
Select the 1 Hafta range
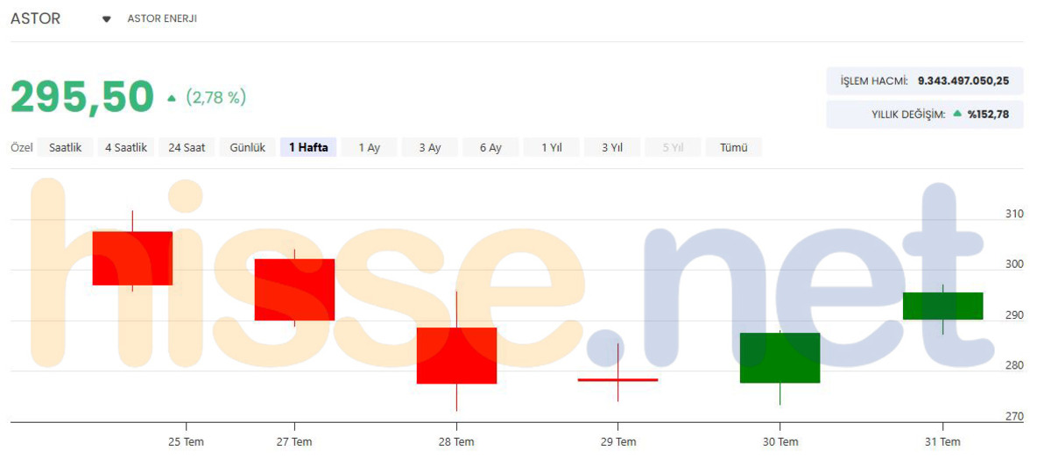click(308, 147)
